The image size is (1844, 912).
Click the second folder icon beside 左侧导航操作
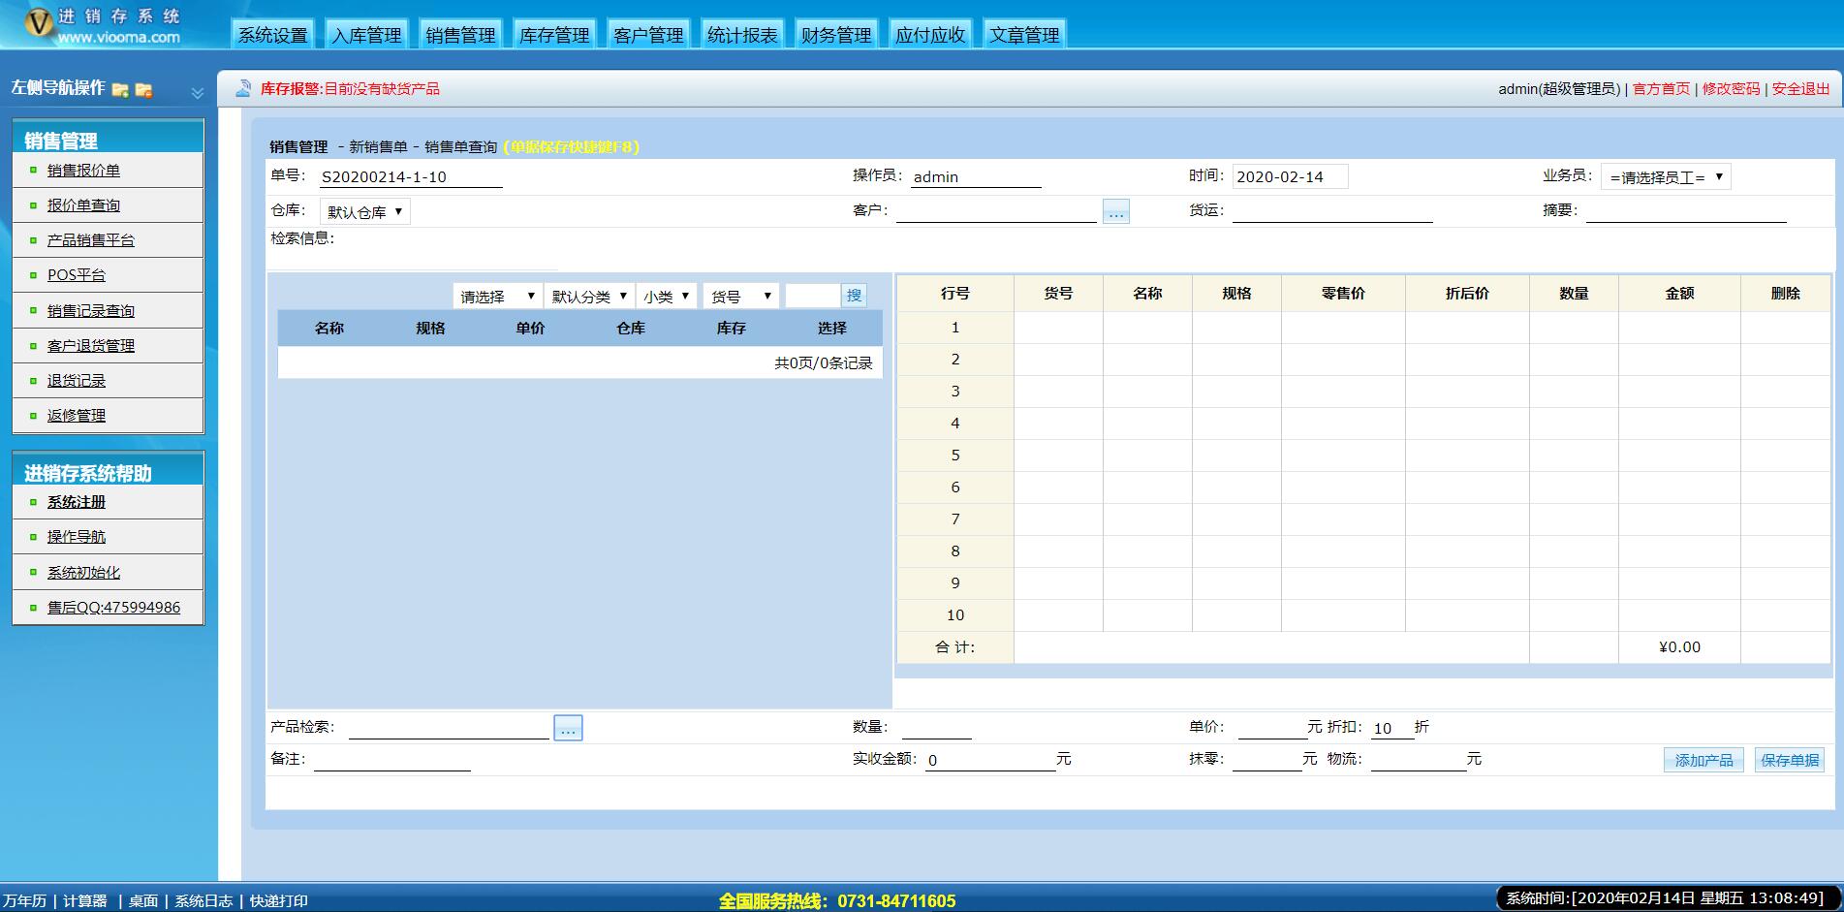tap(143, 90)
